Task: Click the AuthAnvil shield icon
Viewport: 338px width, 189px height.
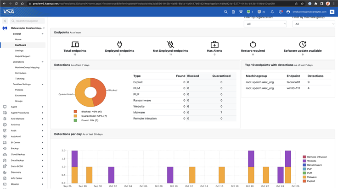Action: [5, 136]
